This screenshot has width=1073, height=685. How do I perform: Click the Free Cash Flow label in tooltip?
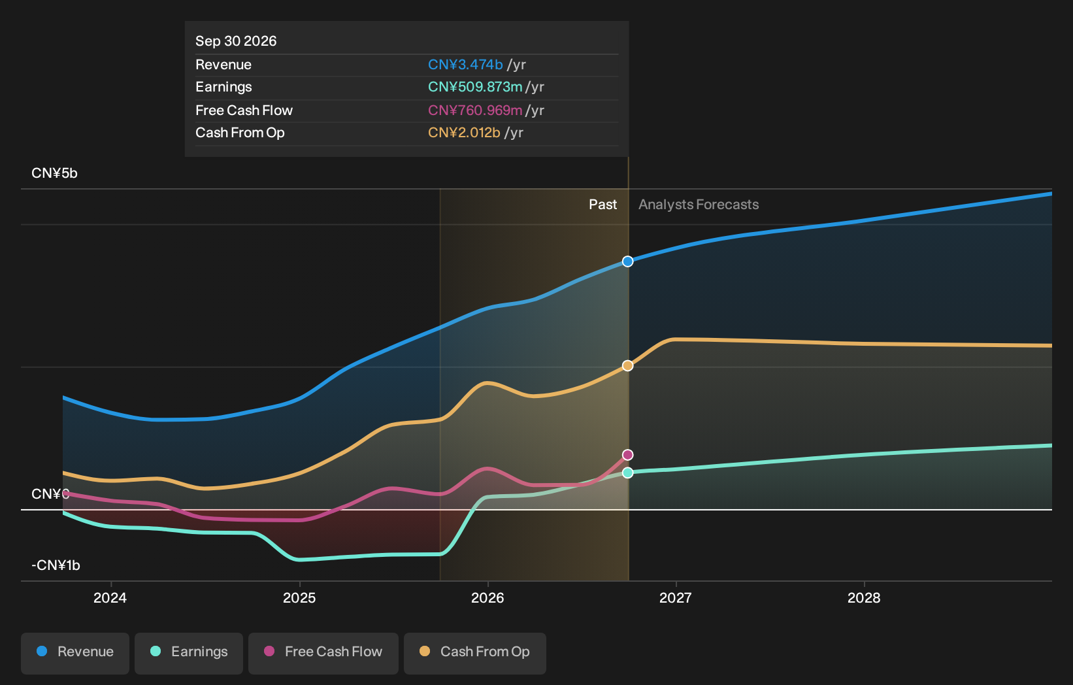pos(244,110)
